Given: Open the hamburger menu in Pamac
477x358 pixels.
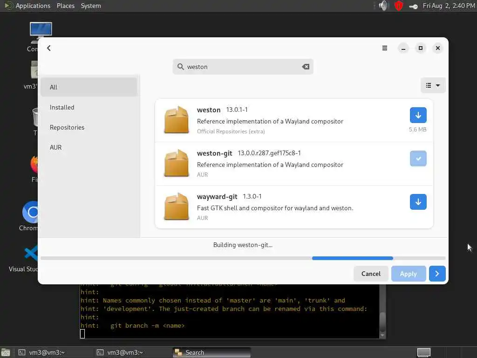Looking at the screenshot, I should click(x=384, y=48).
